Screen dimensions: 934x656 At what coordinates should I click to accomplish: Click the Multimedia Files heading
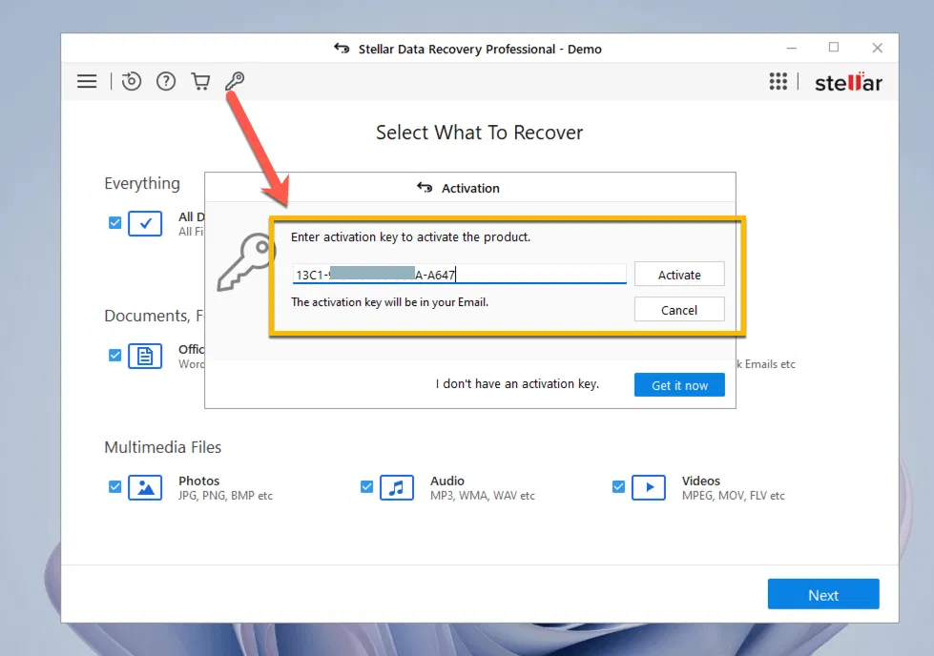pyautogui.click(x=162, y=447)
